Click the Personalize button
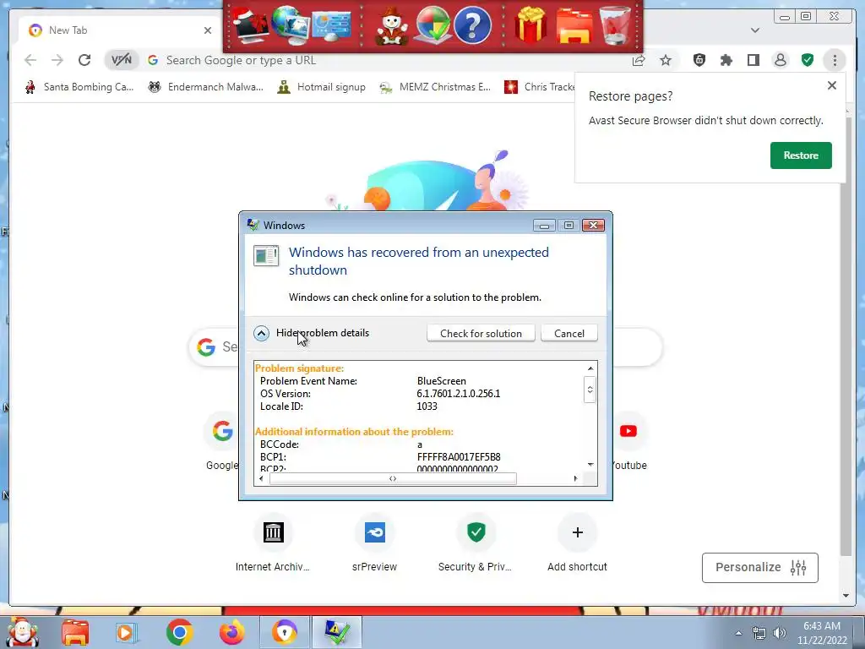The image size is (865, 649). (759, 568)
